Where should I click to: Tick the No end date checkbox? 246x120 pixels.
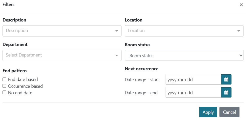[5, 92]
